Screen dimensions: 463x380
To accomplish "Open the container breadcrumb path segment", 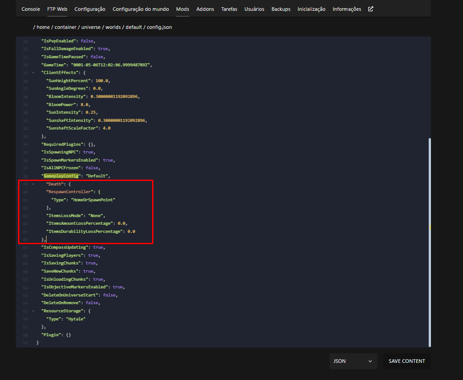I will click(65, 27).
